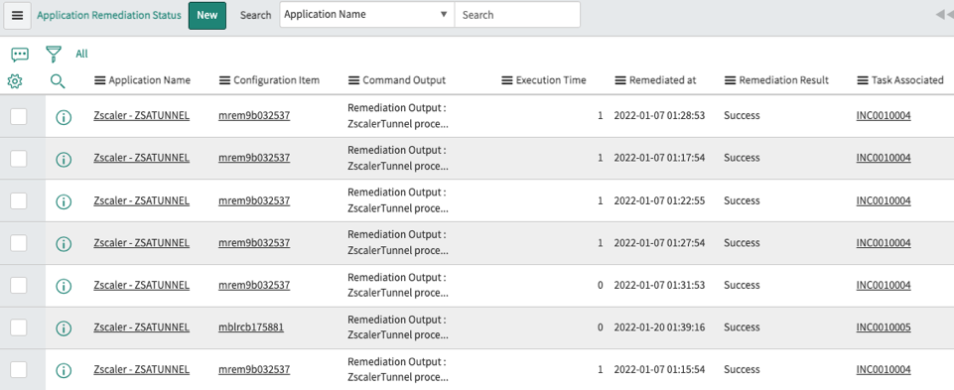Open Remediation Result column options menu icon
The width and height of the screenshot is (954, 390).
coord(730,80)
